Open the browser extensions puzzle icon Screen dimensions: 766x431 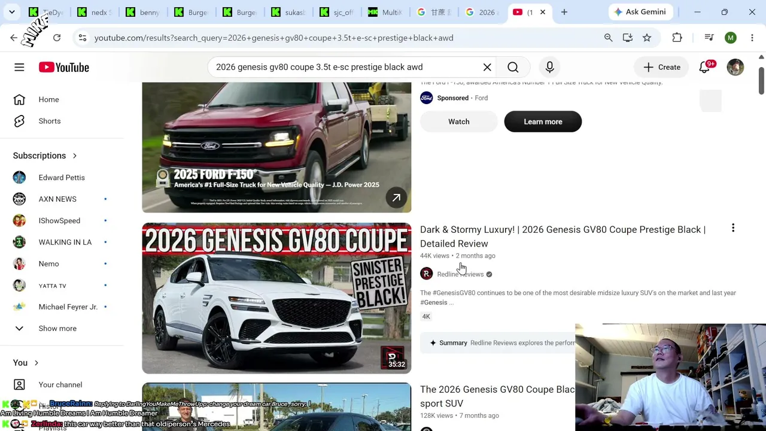677,38
